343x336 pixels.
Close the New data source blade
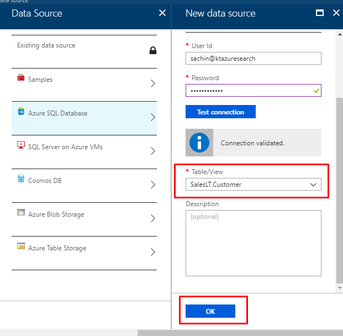pyautogui.click(x=336, y=13)
